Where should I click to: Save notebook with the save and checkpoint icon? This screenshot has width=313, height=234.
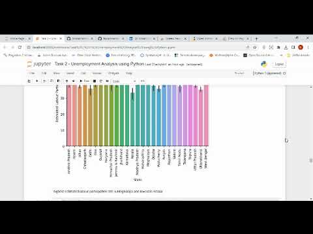[x=29, y=81]
